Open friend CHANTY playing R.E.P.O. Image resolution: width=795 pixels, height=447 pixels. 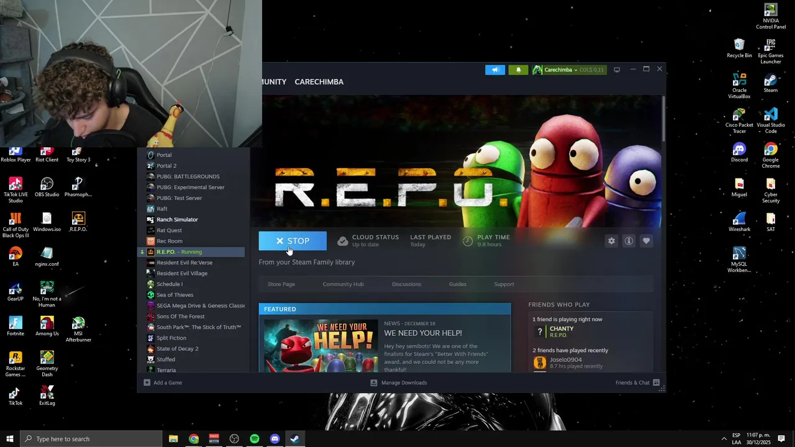(x=561, y=332)
